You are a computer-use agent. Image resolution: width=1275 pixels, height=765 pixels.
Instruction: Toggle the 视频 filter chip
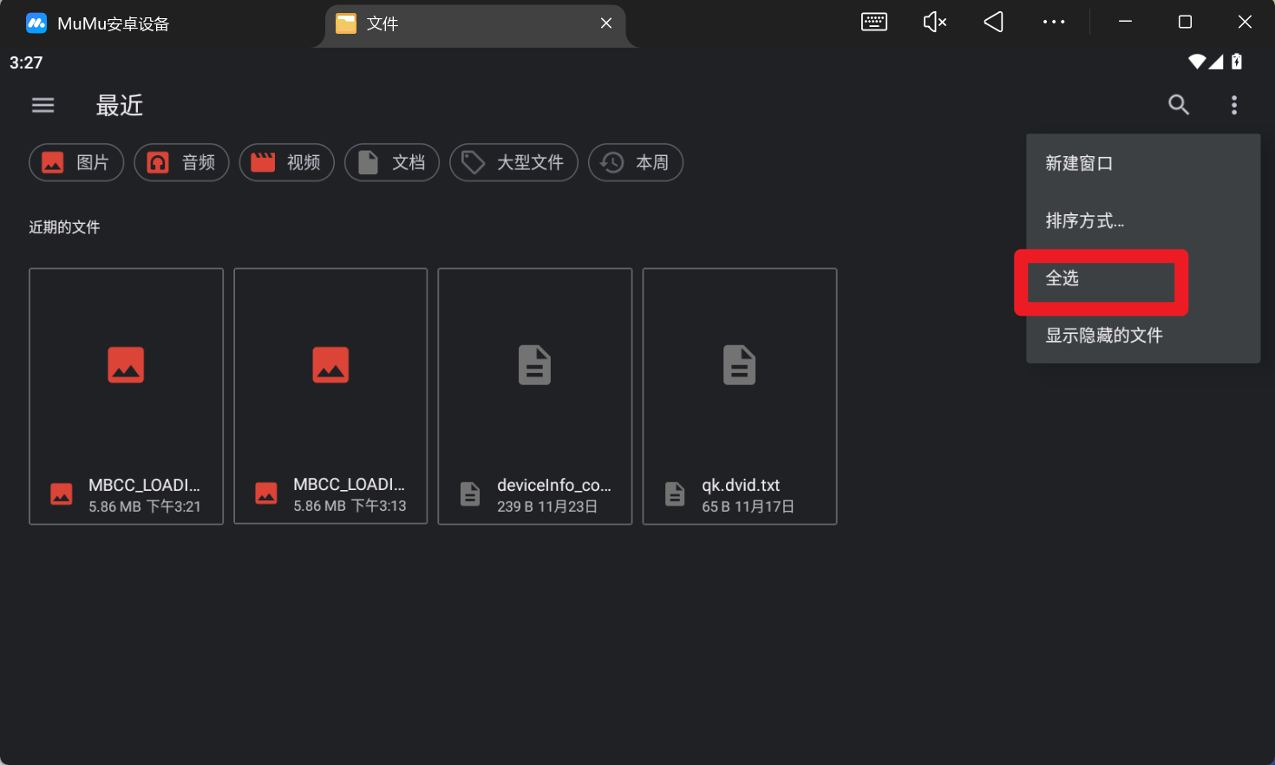(x=286, y=162)
